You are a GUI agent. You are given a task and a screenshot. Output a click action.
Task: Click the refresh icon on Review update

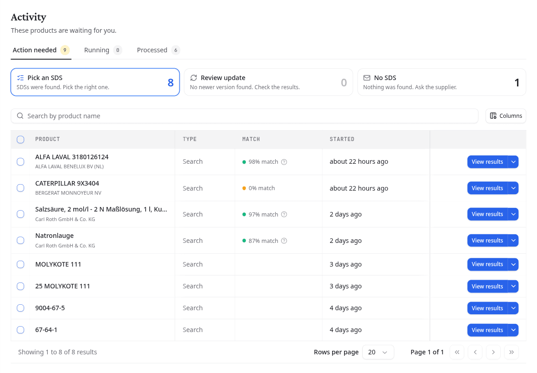193,78
